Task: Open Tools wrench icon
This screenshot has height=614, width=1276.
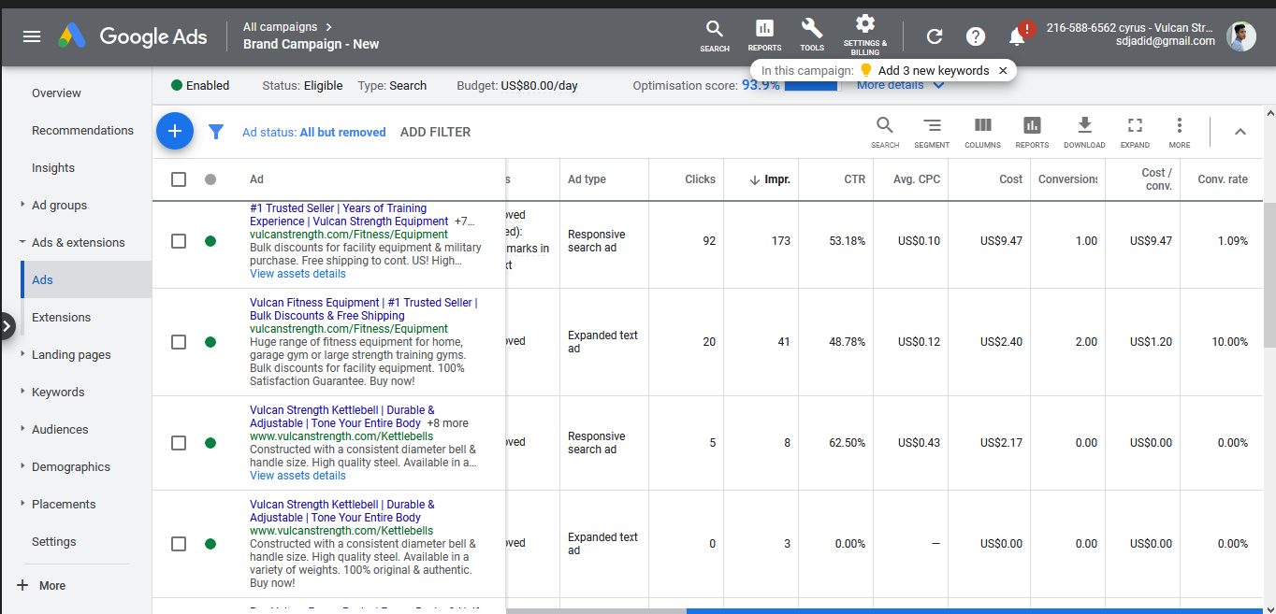Action: click(x=812, y=36)
